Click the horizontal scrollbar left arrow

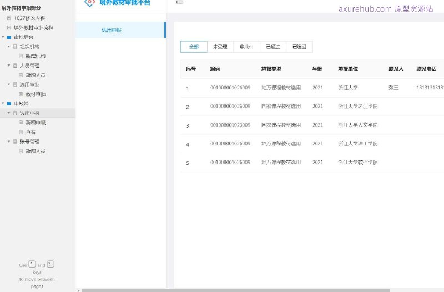coord(78,290)
